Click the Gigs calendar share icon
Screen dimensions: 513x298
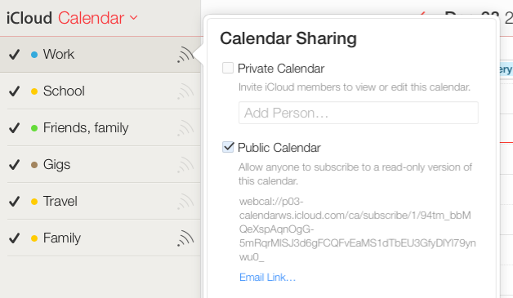[185, 165]
